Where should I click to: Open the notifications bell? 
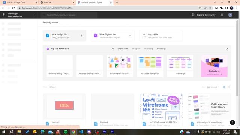222,15
